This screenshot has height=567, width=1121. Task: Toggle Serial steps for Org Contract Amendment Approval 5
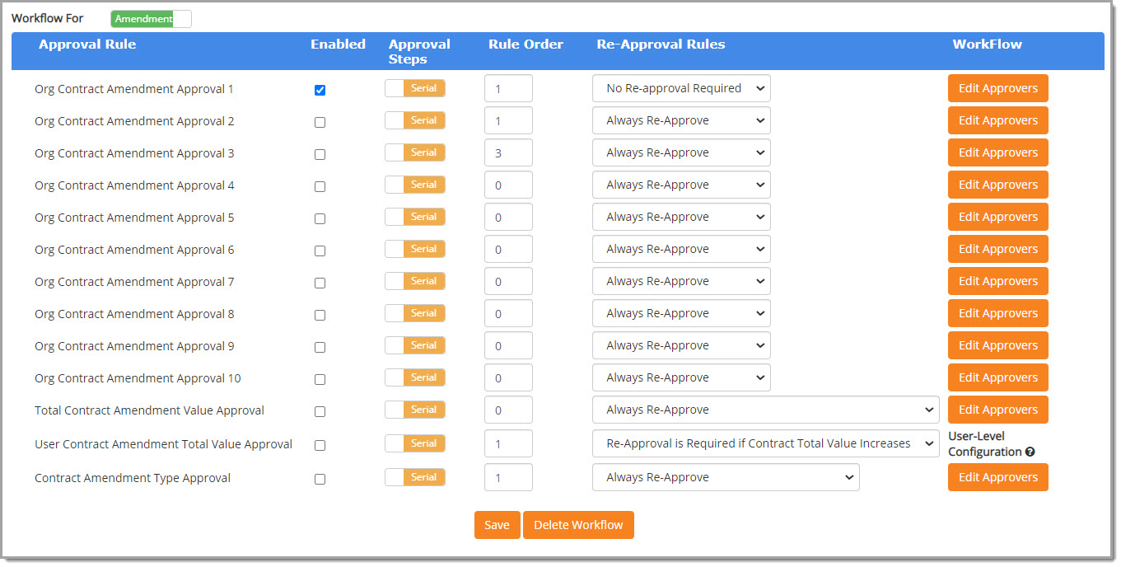[x=414, y=216]
